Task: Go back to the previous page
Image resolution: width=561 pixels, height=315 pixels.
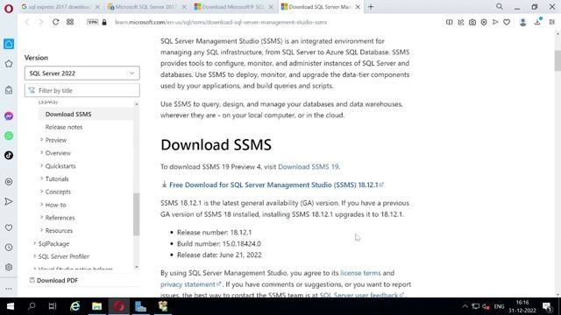Action: [27, 22]
